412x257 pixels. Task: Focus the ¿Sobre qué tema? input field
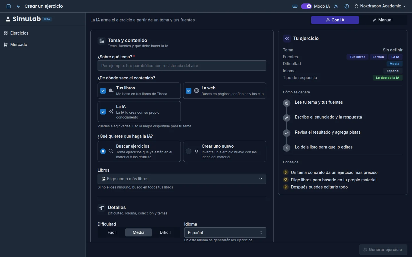(x=182, y=65)
